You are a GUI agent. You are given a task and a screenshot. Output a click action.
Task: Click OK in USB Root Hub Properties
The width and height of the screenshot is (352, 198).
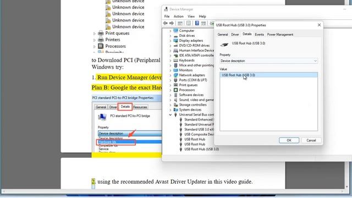[x=289, y=140]
